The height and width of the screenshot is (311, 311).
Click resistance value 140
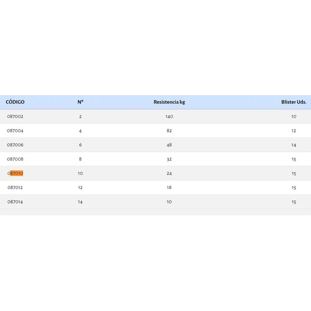tap(169, 117)
